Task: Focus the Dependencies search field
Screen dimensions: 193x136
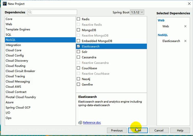Action: 52,12
